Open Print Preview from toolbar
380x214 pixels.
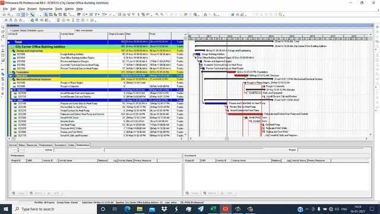point(9,14)
